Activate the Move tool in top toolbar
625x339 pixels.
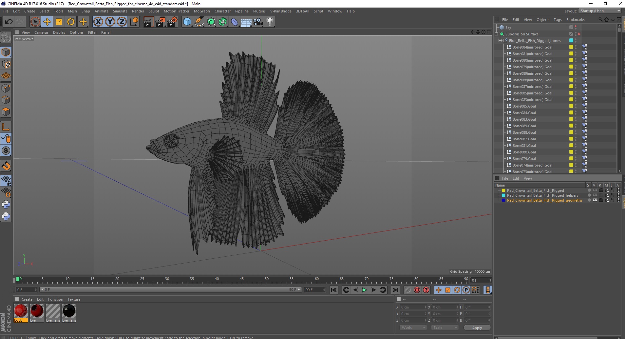47,22
